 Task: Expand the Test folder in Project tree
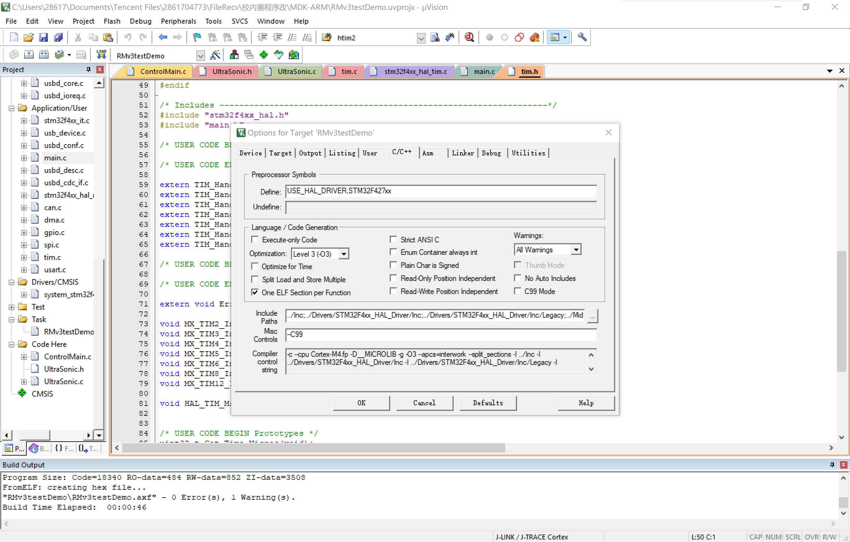coord(11,307)
